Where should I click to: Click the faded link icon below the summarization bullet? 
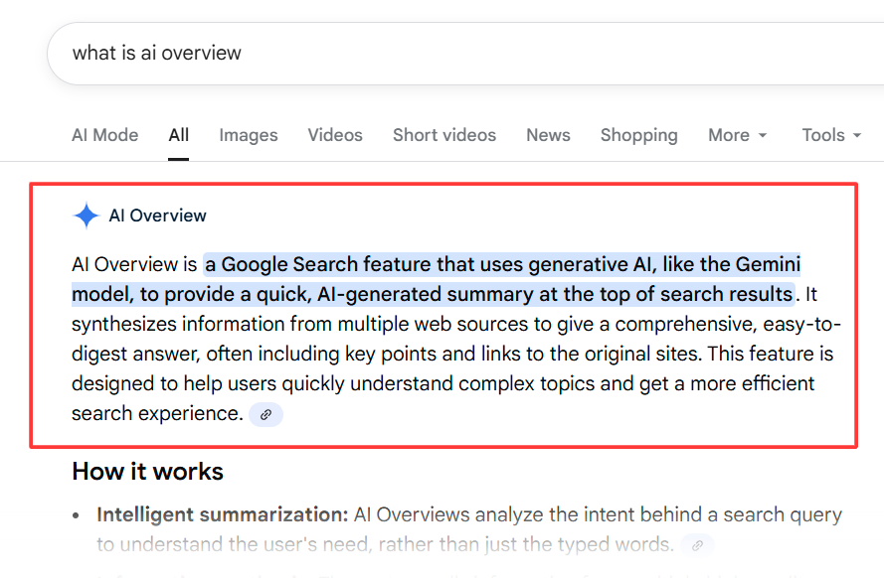[x=697, y=545]
